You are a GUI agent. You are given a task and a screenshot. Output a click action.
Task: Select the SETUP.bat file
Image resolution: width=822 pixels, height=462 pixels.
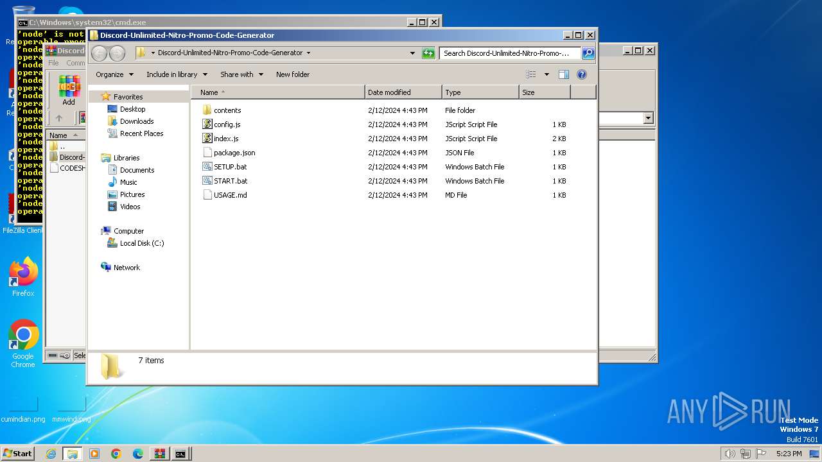230,167
